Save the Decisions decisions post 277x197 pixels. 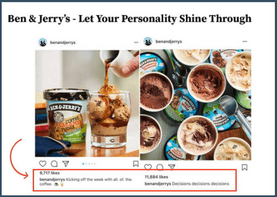245,167
